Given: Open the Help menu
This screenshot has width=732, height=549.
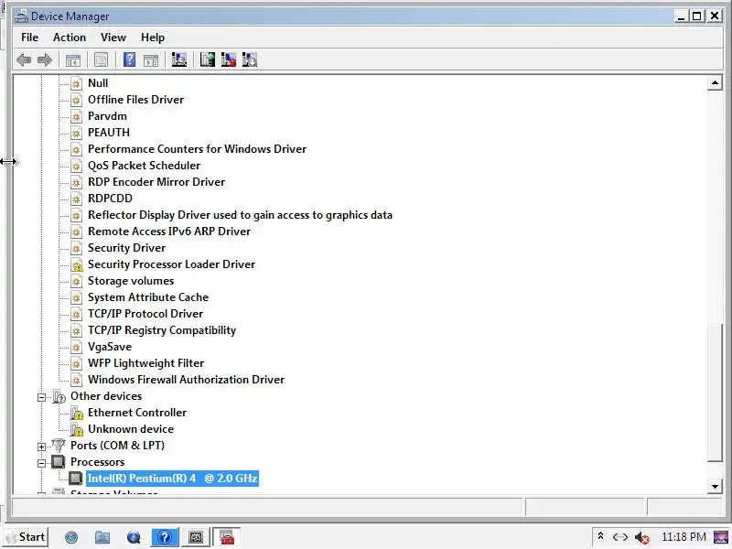Looking at the screenshot, I should pos(153,38).
